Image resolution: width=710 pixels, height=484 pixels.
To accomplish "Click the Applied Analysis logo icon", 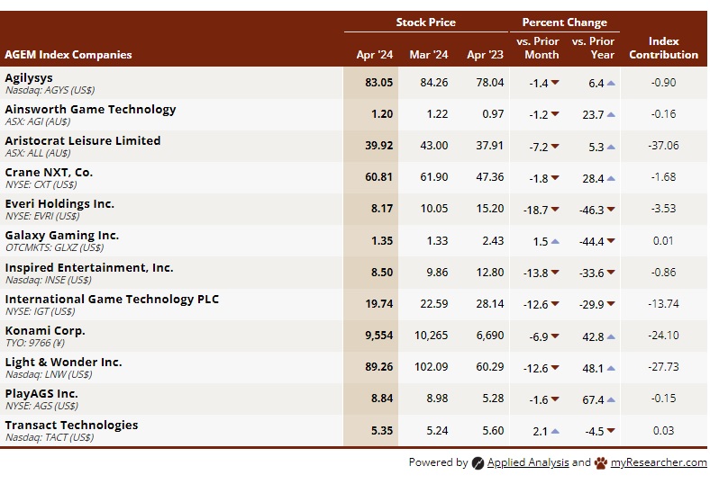I will coord(478,462).
